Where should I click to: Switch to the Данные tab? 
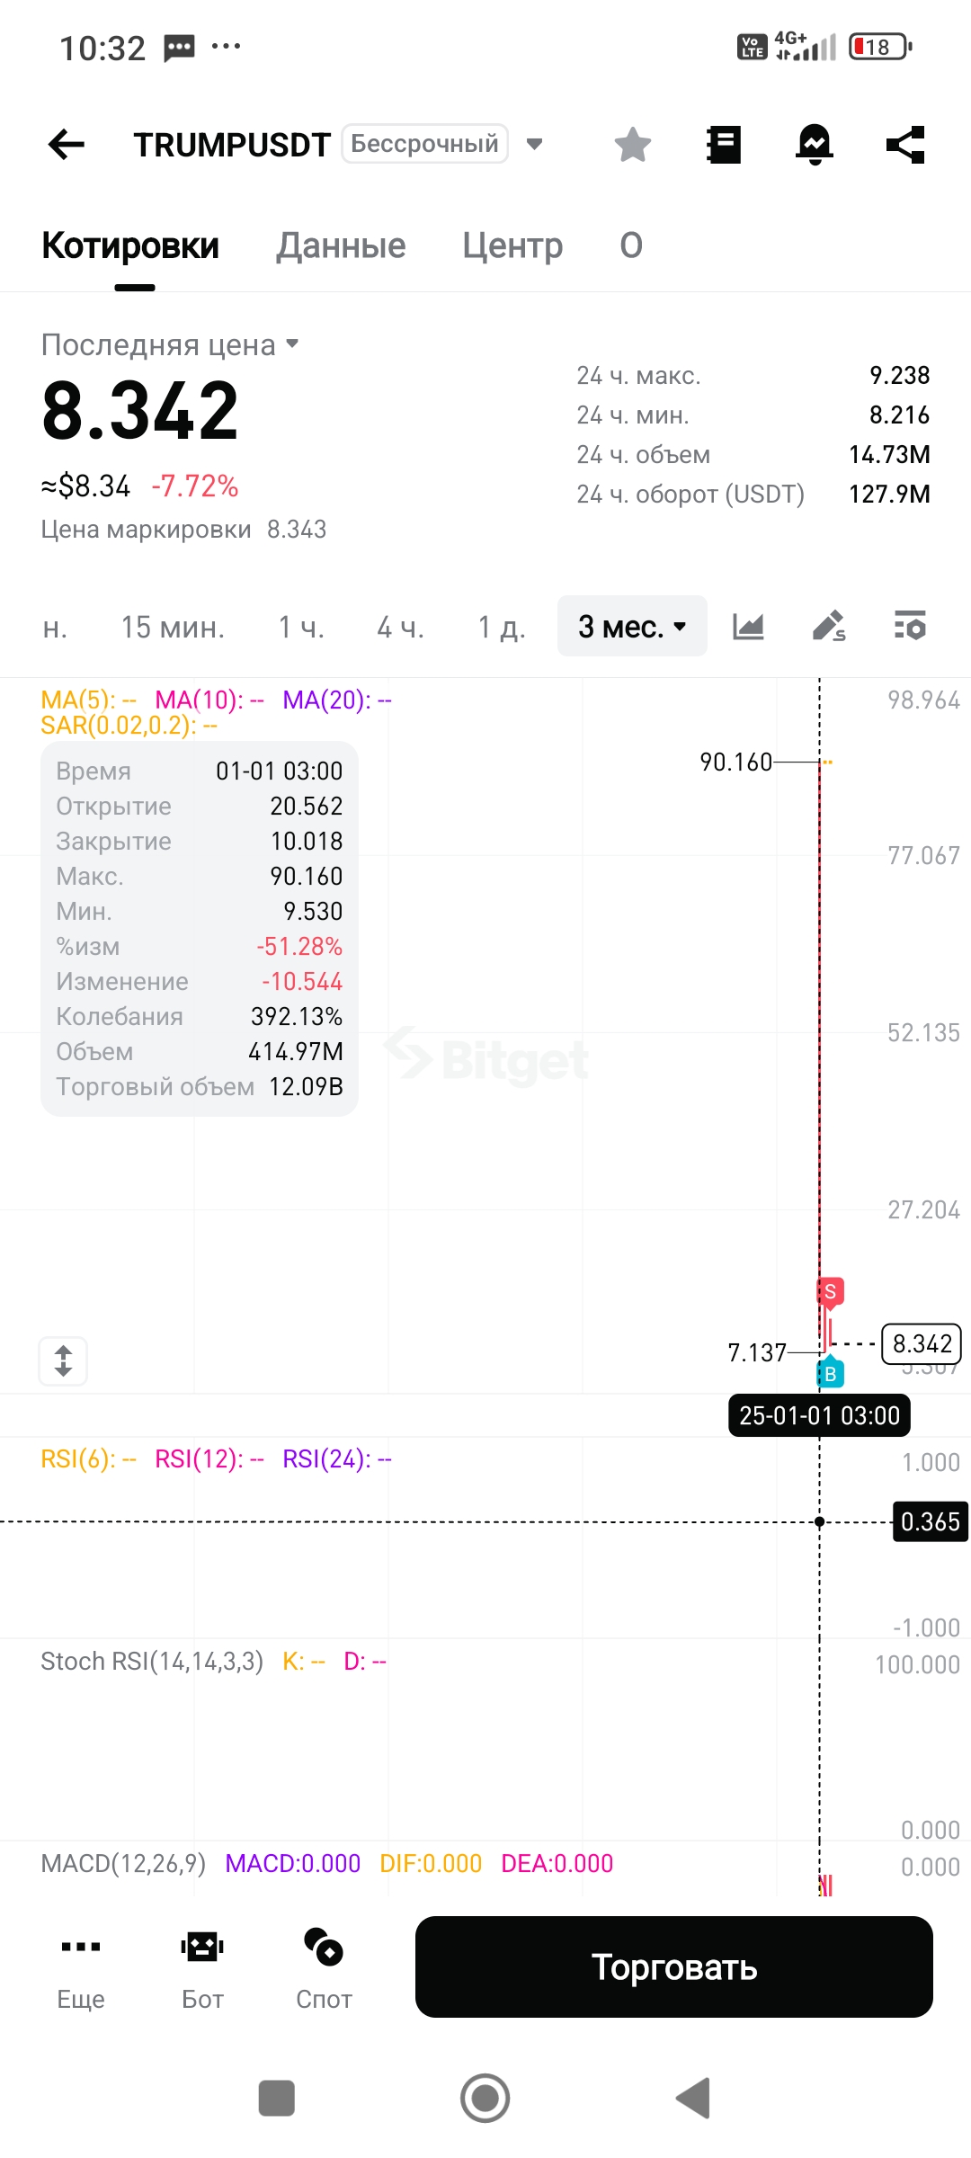(x=341, y=245)
